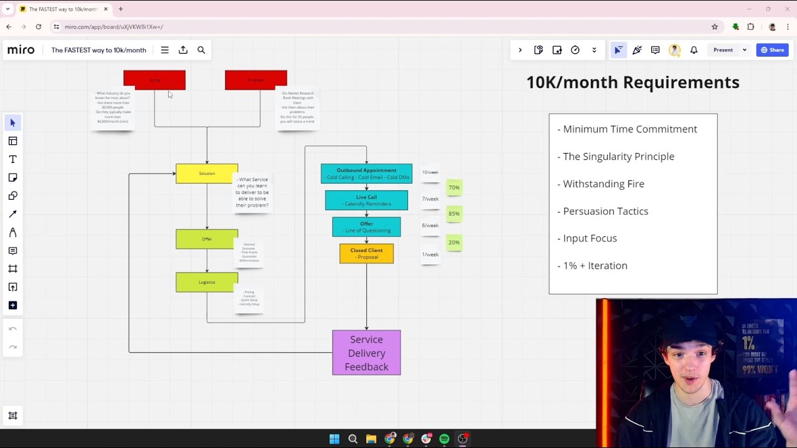Click board title The FASTEST way to 10k/month
The height and width of the screenshot is (448, 797).
(x=98, y=50)
